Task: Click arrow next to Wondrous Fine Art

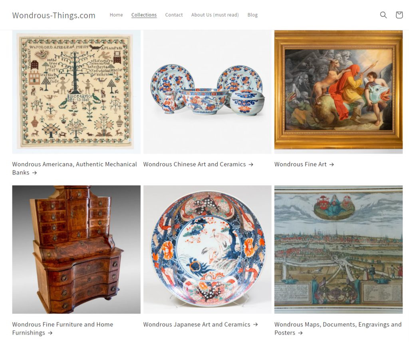Action: (x=332, y=164)
